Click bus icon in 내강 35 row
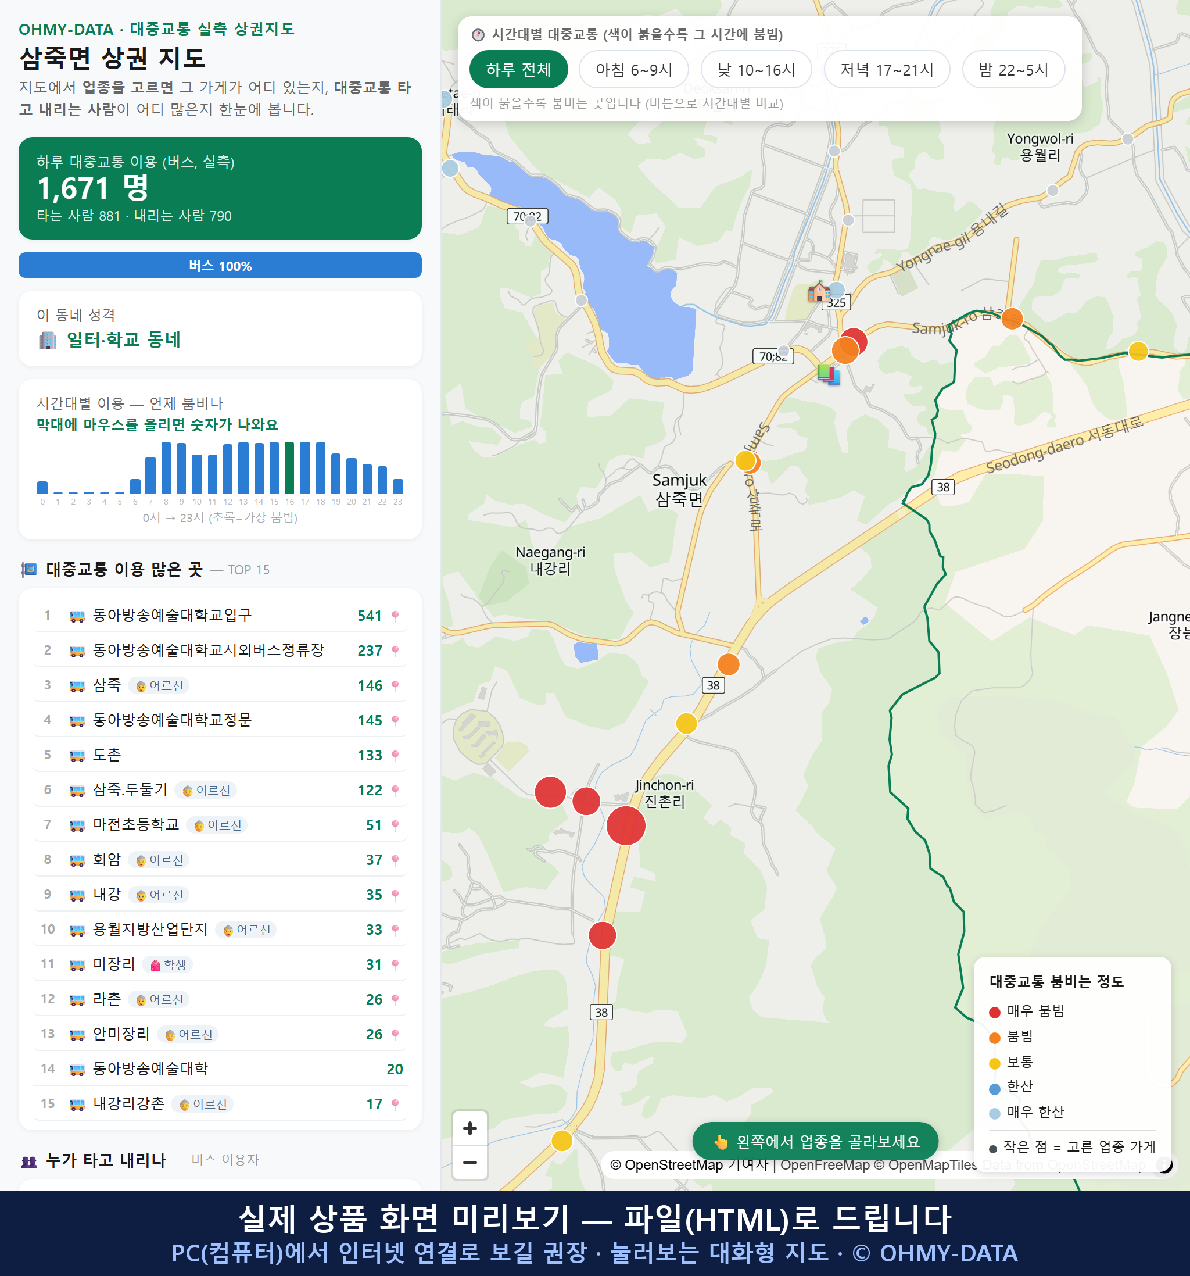 (77, 895)
